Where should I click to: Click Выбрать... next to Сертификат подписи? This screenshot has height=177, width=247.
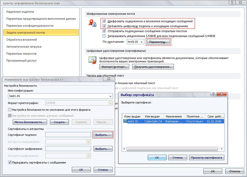[103, 135]
